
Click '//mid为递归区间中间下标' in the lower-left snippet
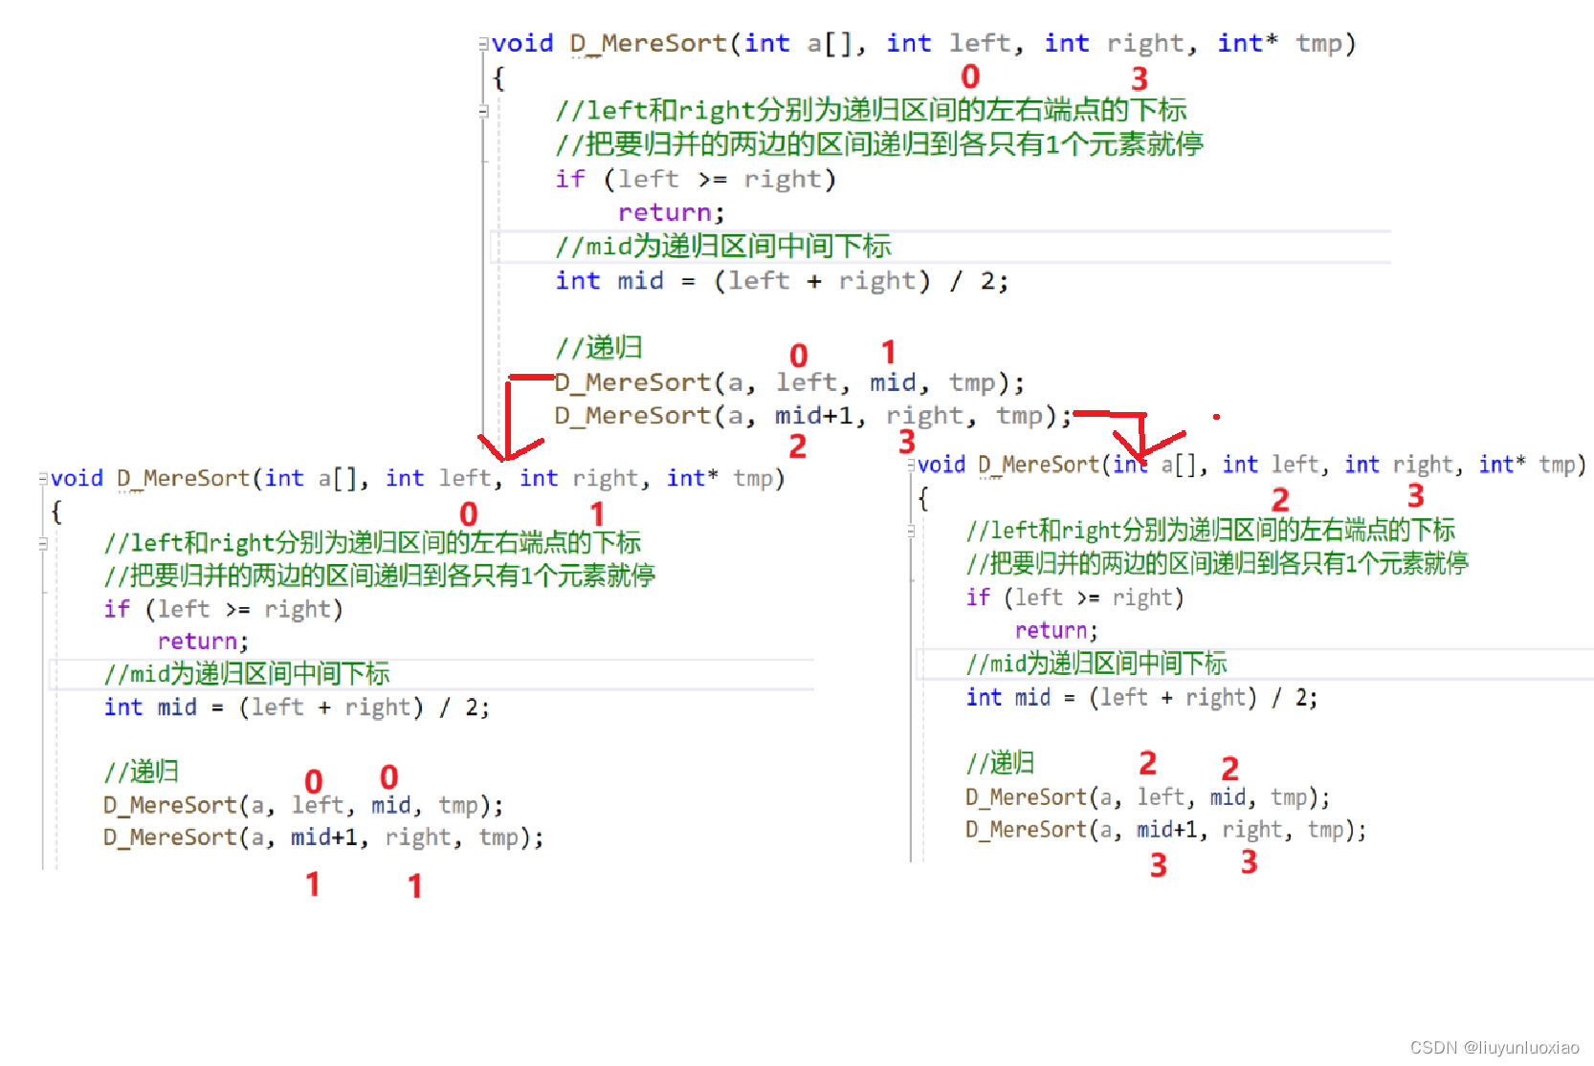pos(247,674)
